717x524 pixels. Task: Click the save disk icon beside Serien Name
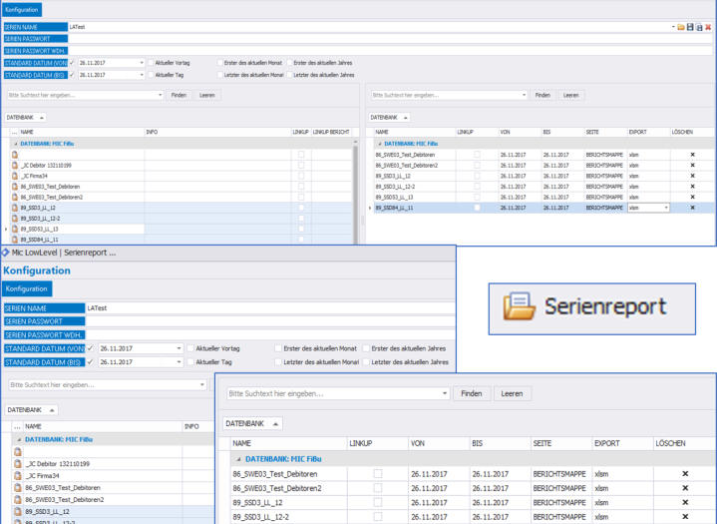tap(689, 27)
